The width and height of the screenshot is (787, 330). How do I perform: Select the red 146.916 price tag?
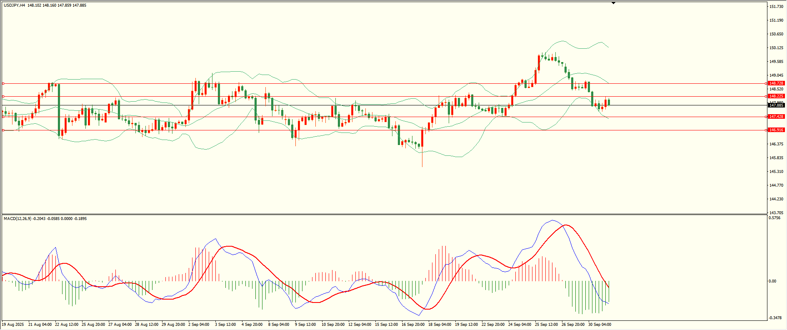pos(776,130)
